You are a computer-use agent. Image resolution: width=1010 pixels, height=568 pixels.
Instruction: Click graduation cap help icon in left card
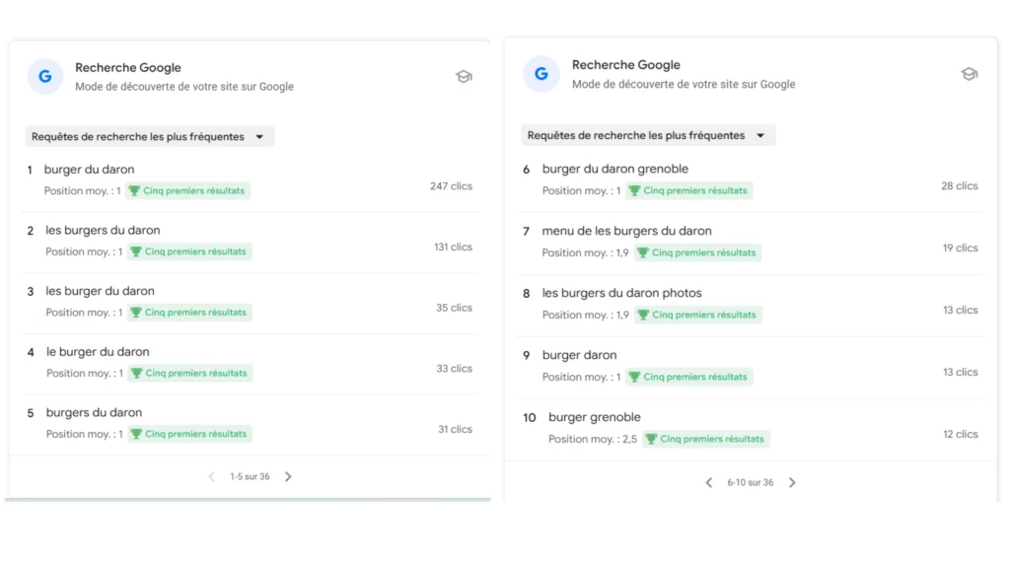pos(464,77)
